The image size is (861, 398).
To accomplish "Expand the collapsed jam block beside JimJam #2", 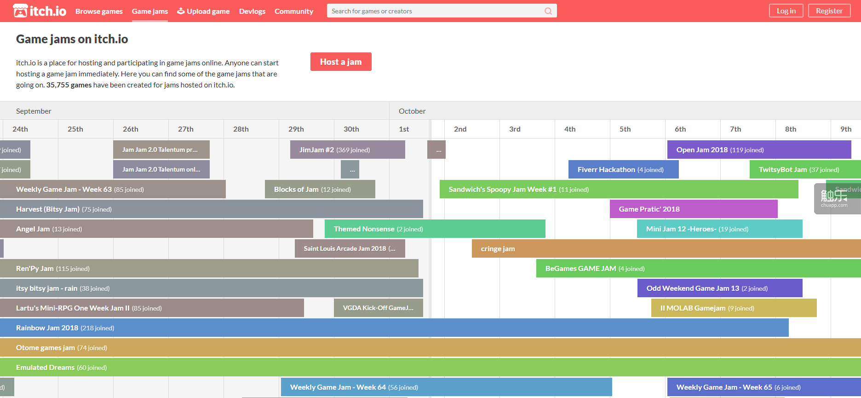I will [x=436, y=150].
